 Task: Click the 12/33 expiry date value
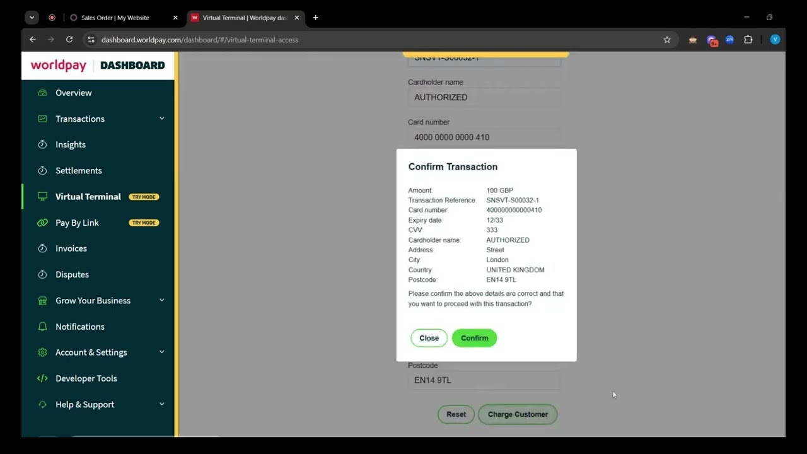494,220
